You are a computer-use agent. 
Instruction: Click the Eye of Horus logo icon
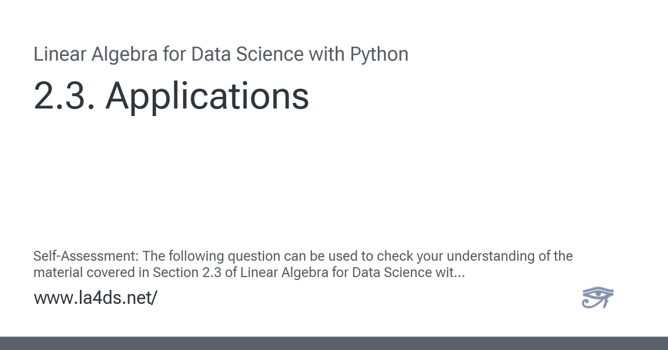click(597, 297)
